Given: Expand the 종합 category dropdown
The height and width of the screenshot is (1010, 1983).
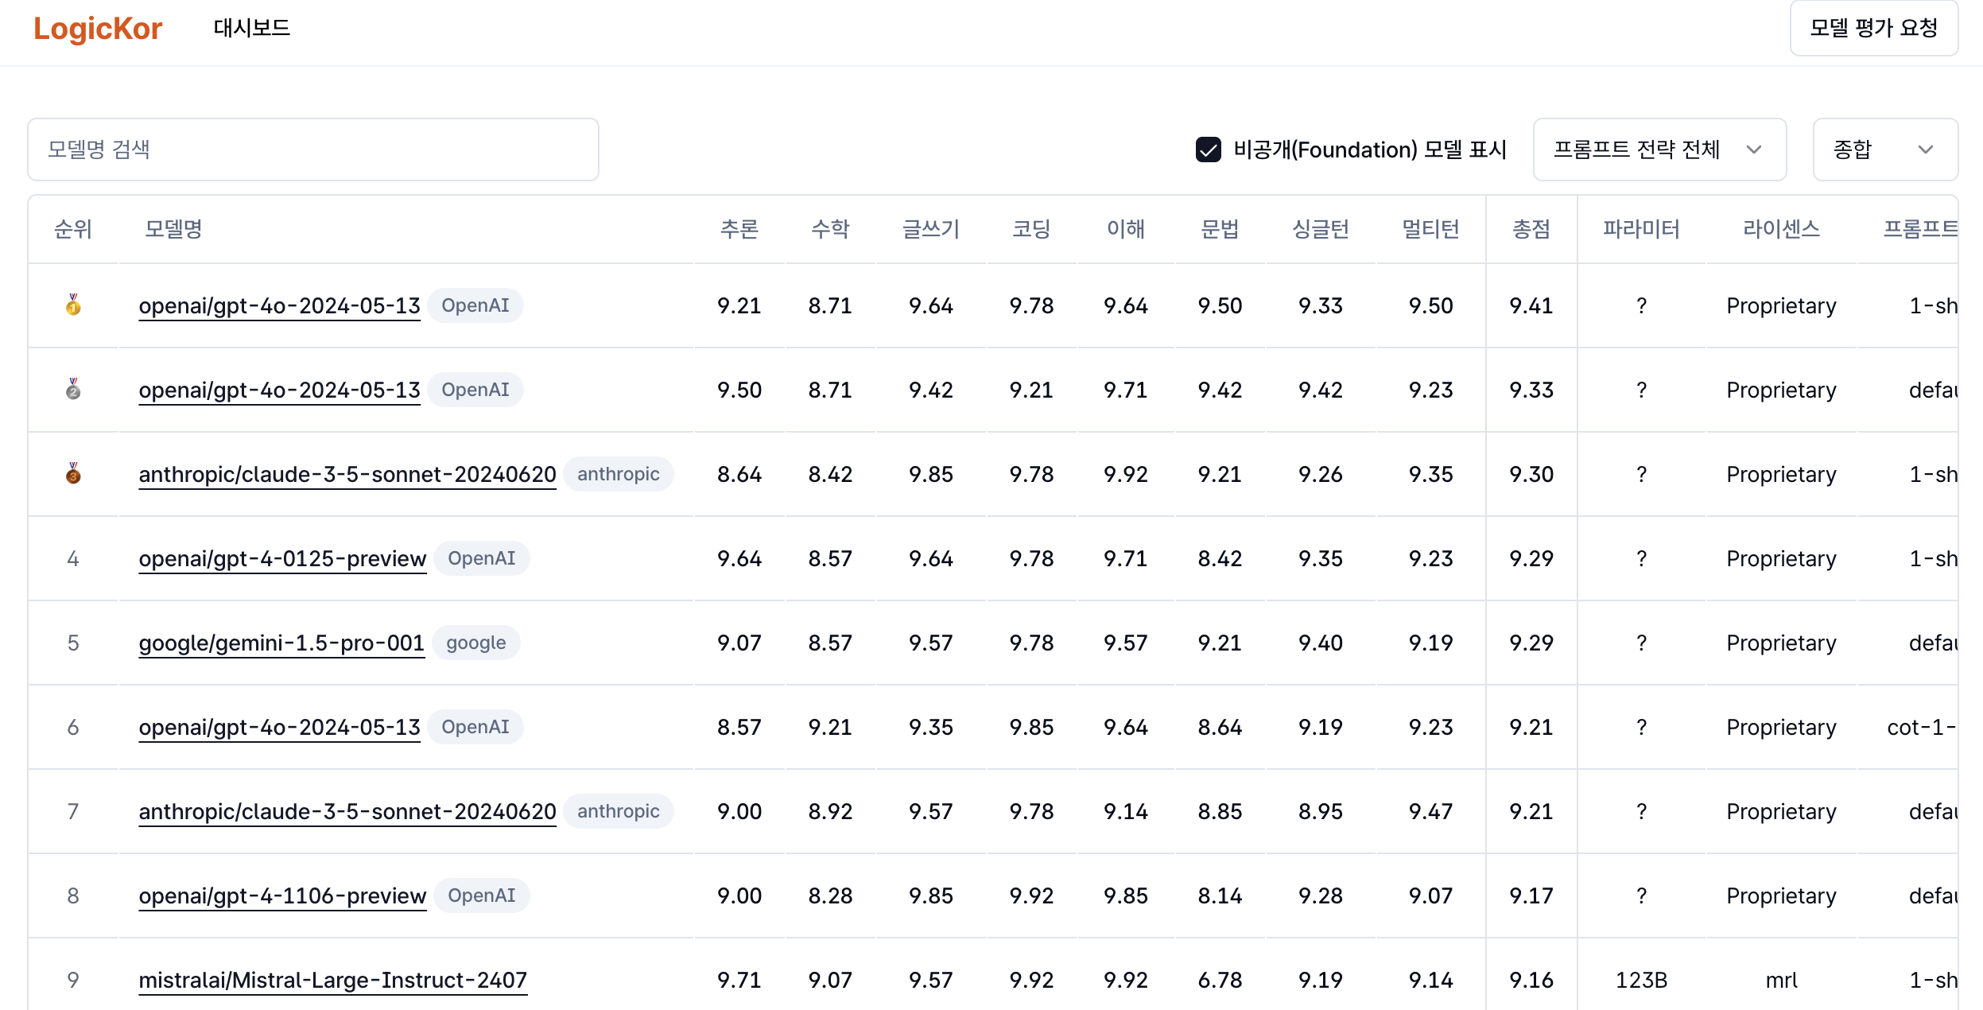Looking at the screenshot, I should [1884, 150].
